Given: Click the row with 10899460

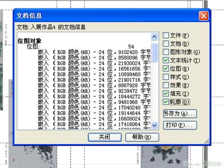Looking at the screenshot, I should 94,74.
